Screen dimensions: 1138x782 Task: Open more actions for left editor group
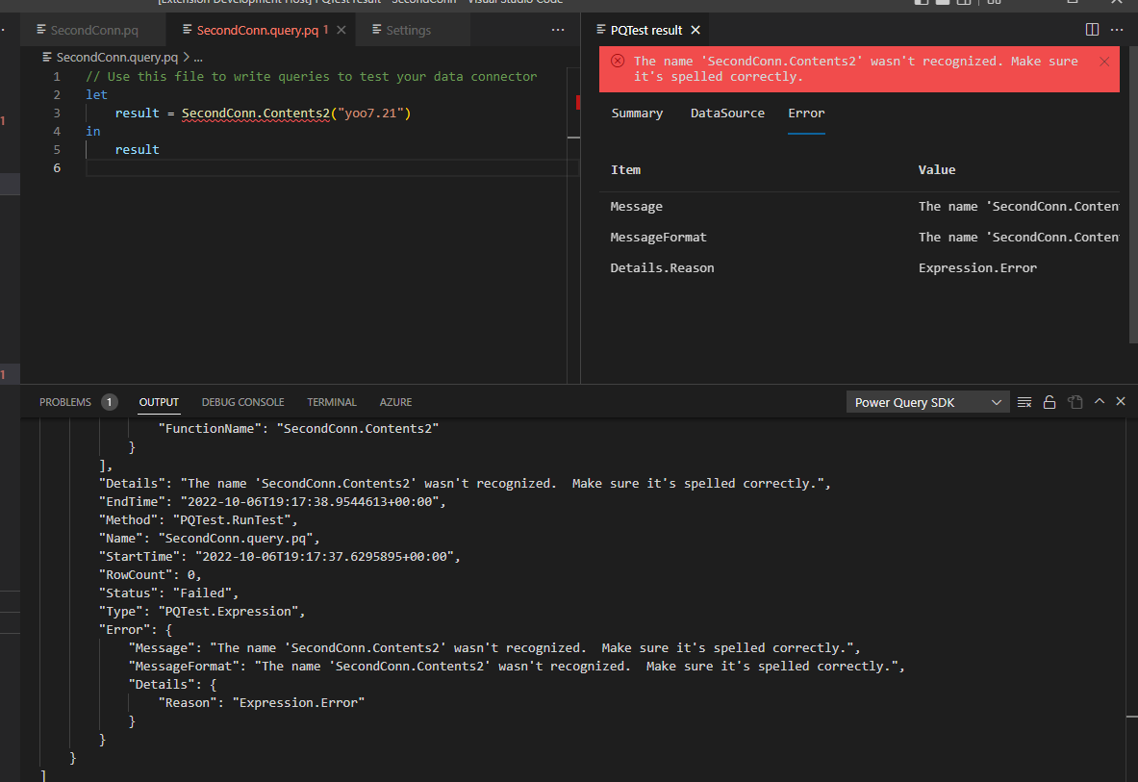point(557,30)
